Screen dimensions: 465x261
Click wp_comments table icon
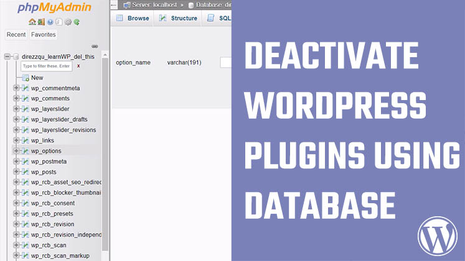26,99
